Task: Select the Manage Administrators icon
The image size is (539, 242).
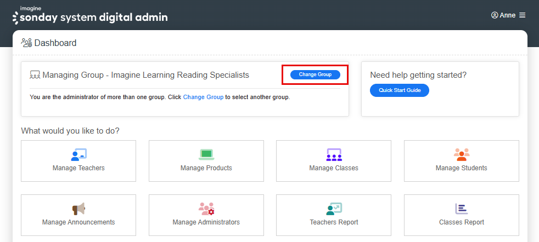Action: pyautogui.click(x=206, y=209)
